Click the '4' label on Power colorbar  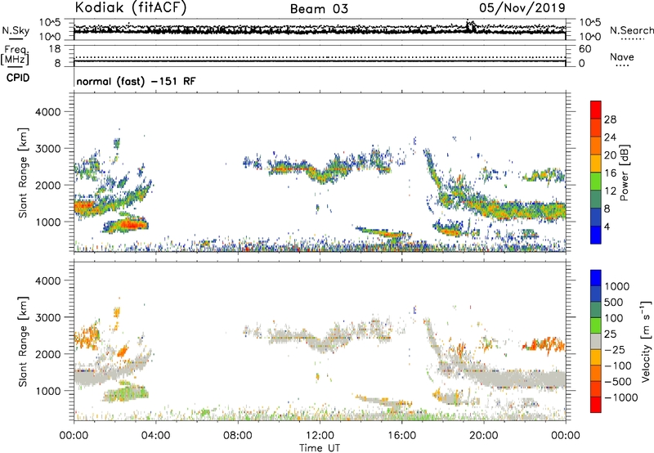tap(607, 226)
